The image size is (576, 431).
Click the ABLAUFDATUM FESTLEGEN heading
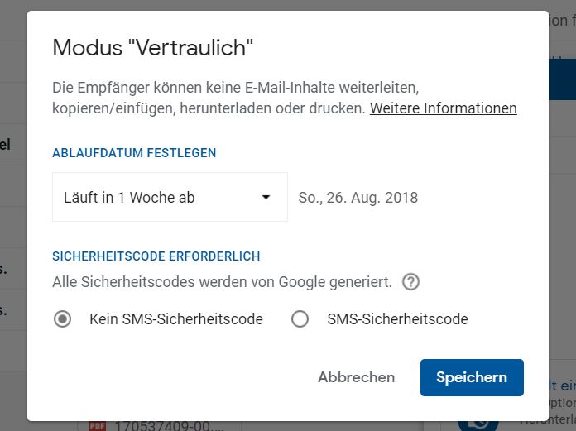click(134, 153)
